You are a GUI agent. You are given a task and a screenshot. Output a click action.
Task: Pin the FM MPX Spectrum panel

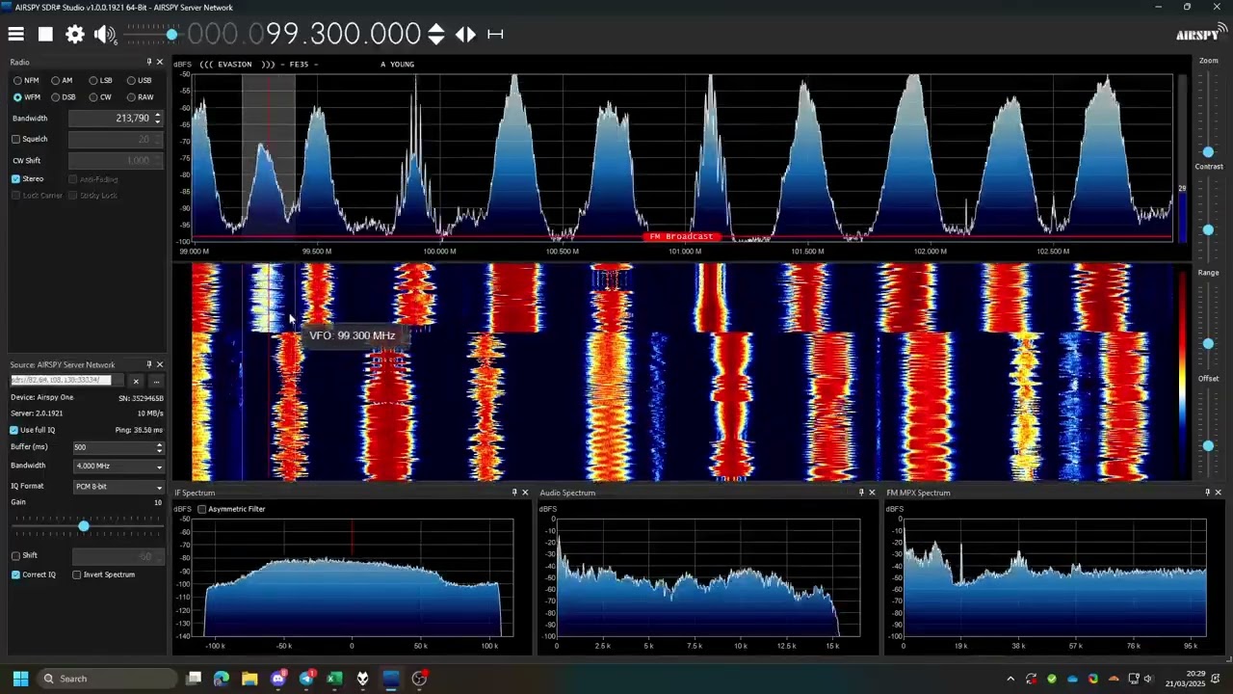point(1207,493)
